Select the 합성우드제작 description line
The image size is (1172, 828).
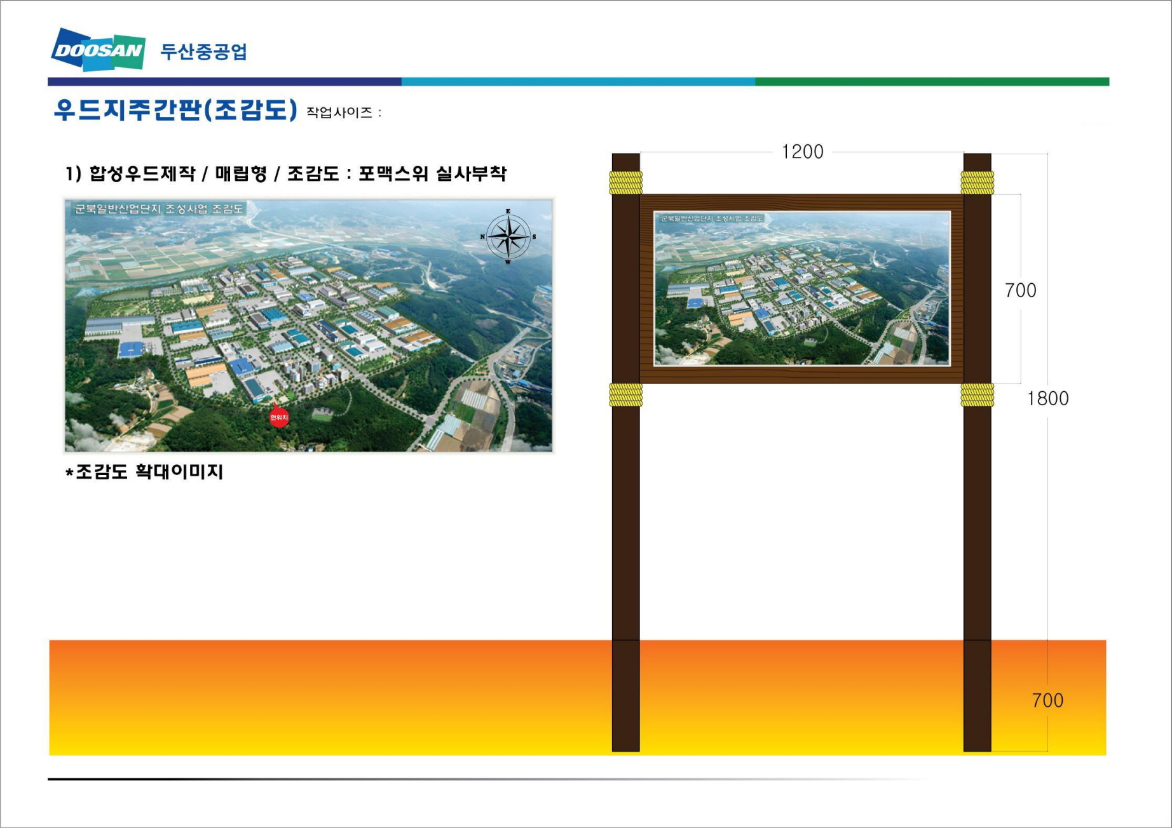[286, 173]
